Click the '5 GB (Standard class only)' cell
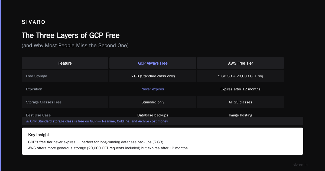Image resolution: width=325 pixels, height=171 pixels. (x=153, y=76)
